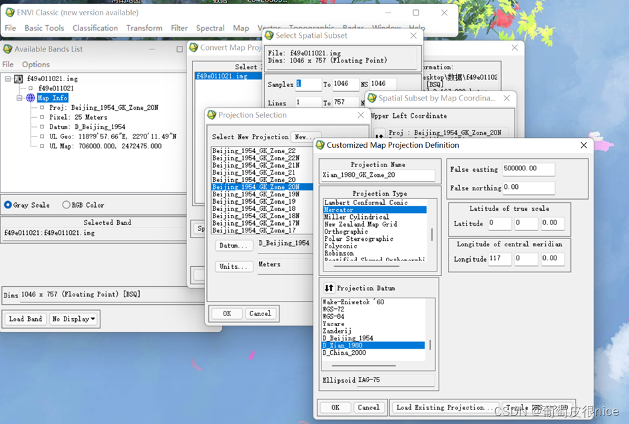
Task: Select Beijing_1954_GK_Zone_22 projection
Action: 262,151
